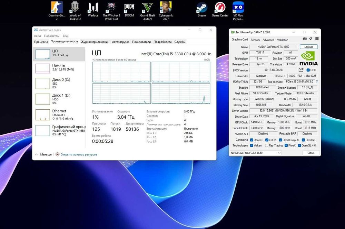Toggle the CUDA checkbox
This screenshot has width=345, height=229.
pos(266,140)
